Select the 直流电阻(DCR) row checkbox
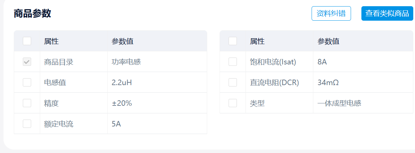Screen dimensions: 415x153 tap(233, 82)
